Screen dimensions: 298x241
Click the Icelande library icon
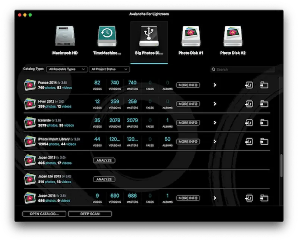[x=30, y=123]
